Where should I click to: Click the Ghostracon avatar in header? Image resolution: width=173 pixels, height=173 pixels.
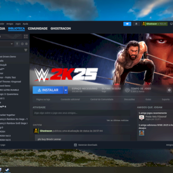(x=144, y=24)
